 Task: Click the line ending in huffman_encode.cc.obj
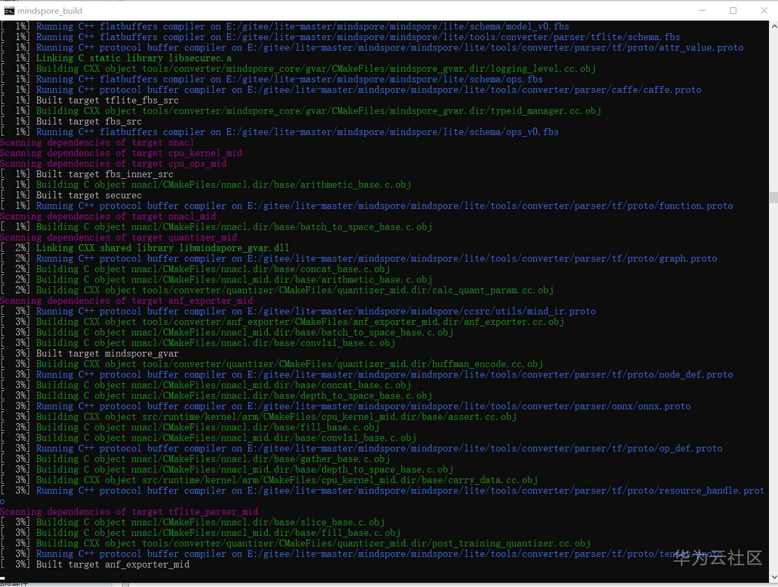(x=271, y=364)
